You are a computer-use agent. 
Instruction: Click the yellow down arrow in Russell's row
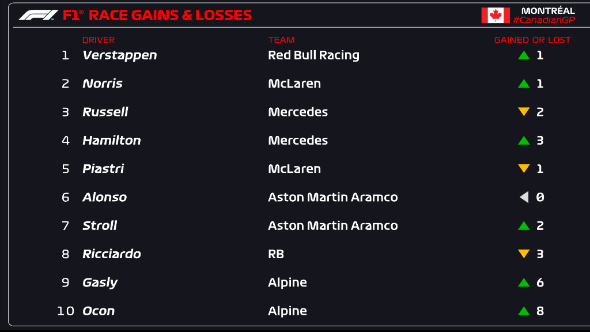(x=524, y=112)
